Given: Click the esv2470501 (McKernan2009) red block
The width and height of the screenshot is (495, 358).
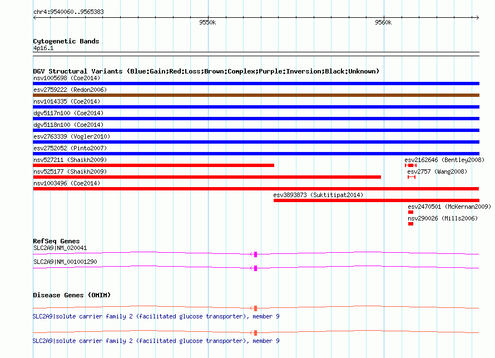Looking at the screenshot, I should [410, 212].
